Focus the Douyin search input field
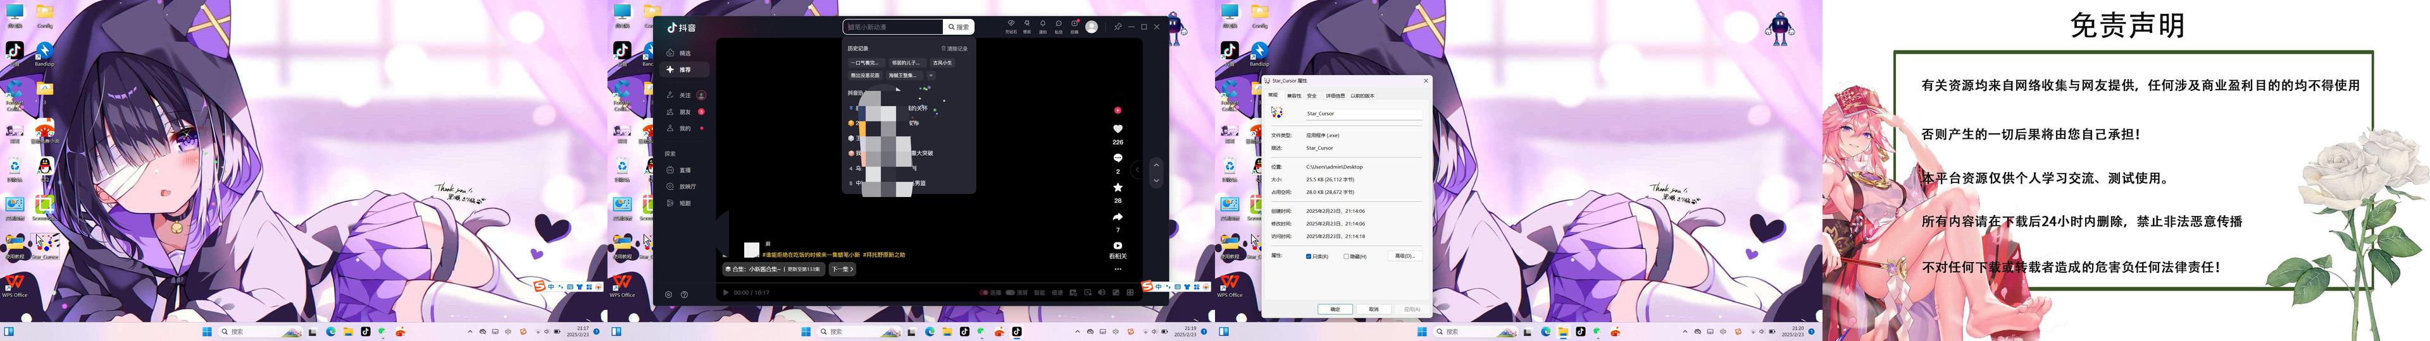This screenshot has width=2430, height=341. (894, 27)
